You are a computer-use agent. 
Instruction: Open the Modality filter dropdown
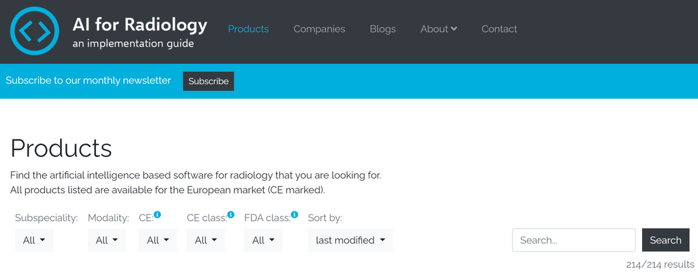point(107,240)
